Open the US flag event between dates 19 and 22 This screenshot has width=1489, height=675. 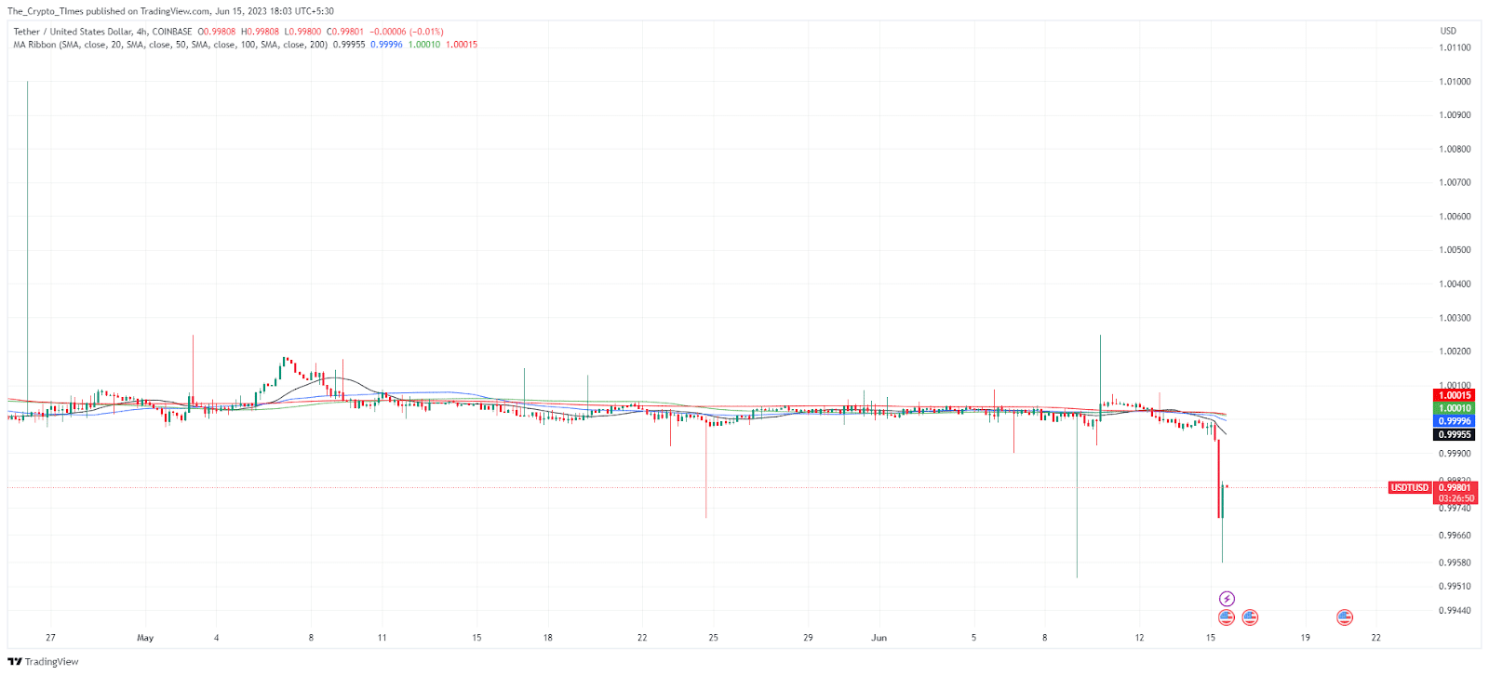pos(1345,617)
